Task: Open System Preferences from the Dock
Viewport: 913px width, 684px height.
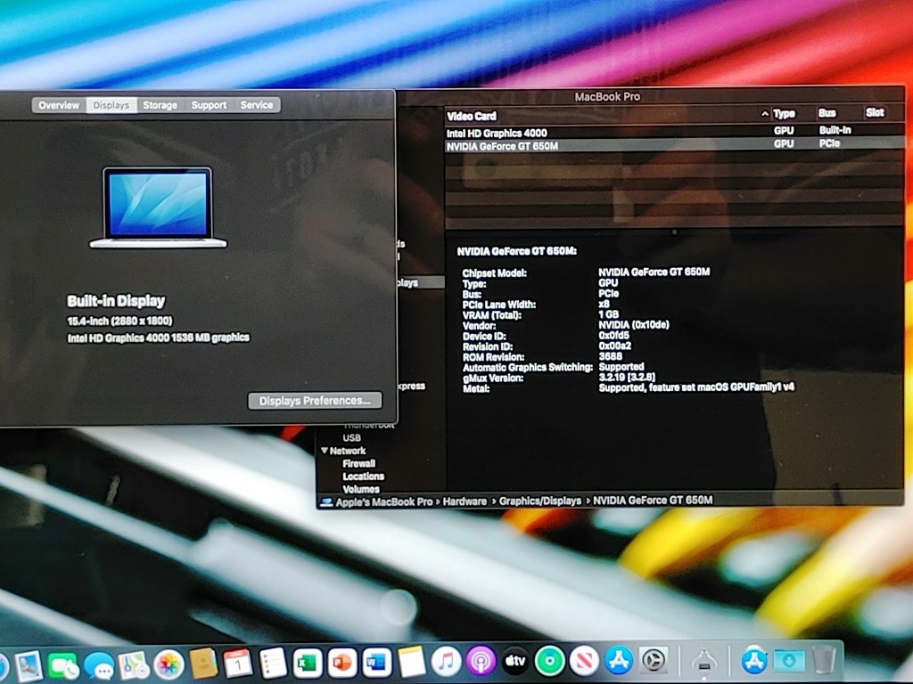Action: pyautogui.click(x=654, y=660)
